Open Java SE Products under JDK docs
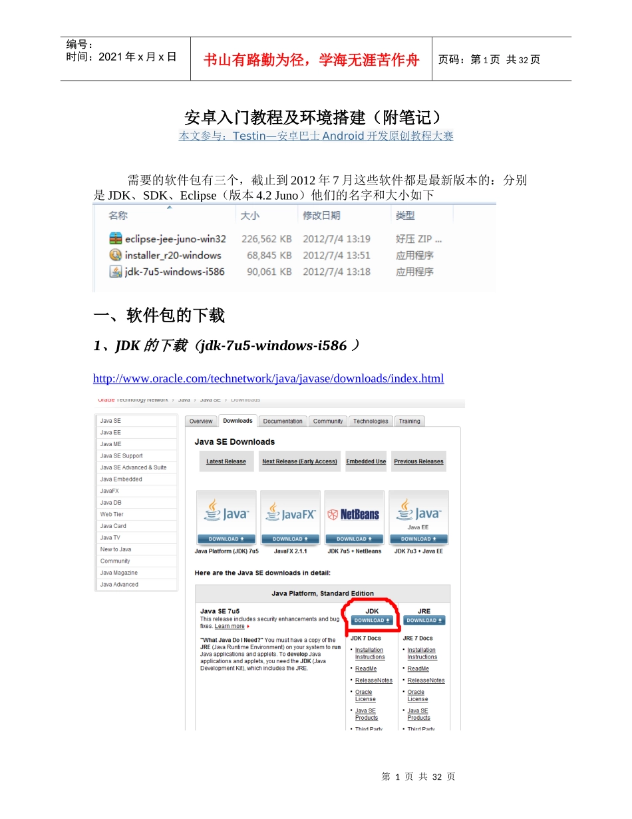The width and height of the screenshot is (632, 819). pyautogui.click(x=367, y=714)
